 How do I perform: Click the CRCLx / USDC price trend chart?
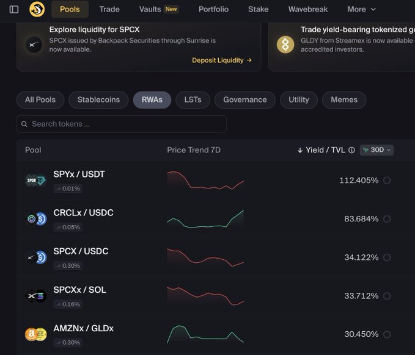pyautogui.click(x=205, y=219)
